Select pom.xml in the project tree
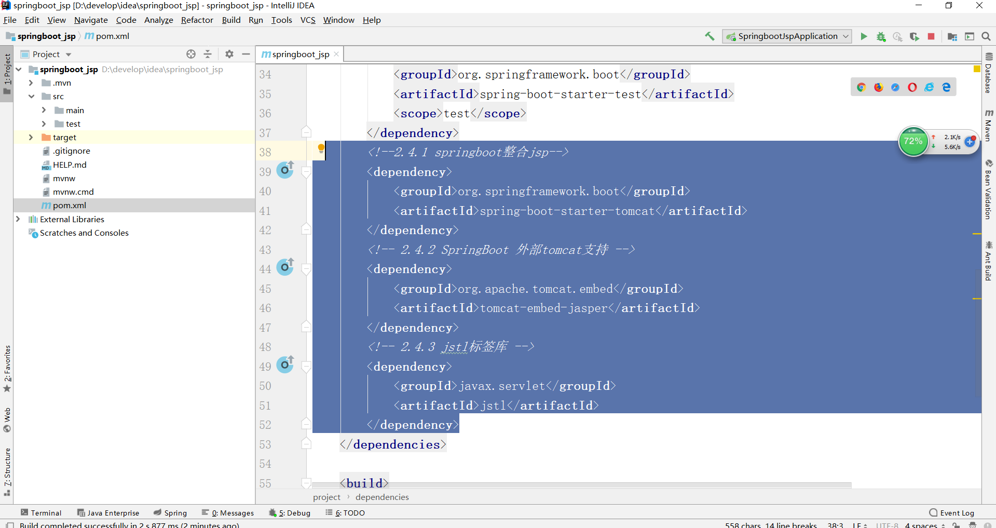The image size is (996, 528). (x=134, y=205)
